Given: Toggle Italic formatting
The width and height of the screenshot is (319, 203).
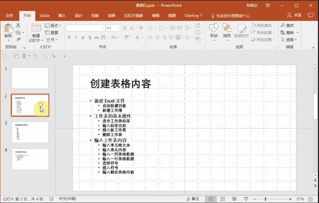Looking at the screenshot, I should coord(76,37).
